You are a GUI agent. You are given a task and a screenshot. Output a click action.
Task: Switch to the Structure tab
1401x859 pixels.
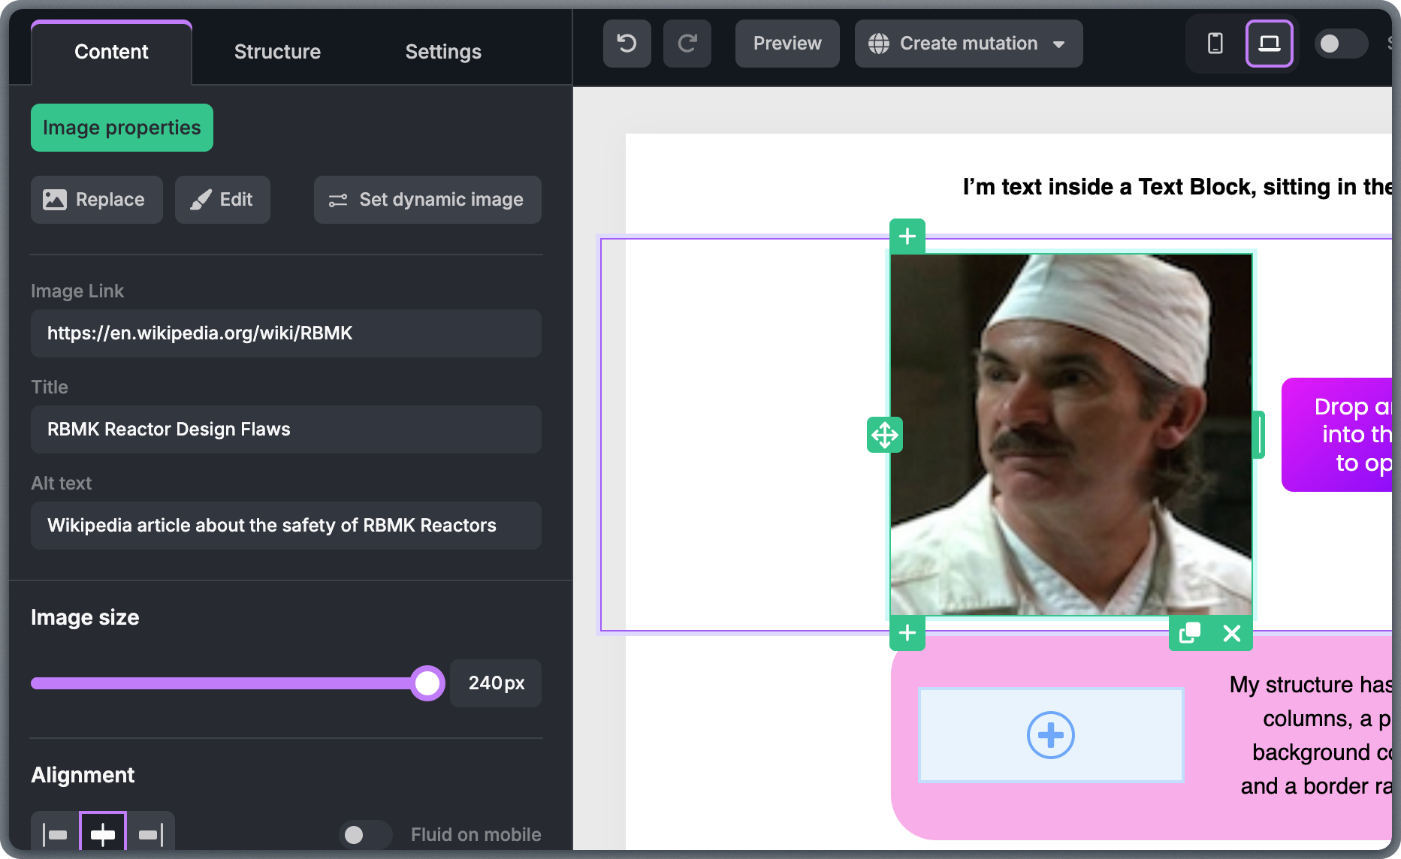(277, 51)
